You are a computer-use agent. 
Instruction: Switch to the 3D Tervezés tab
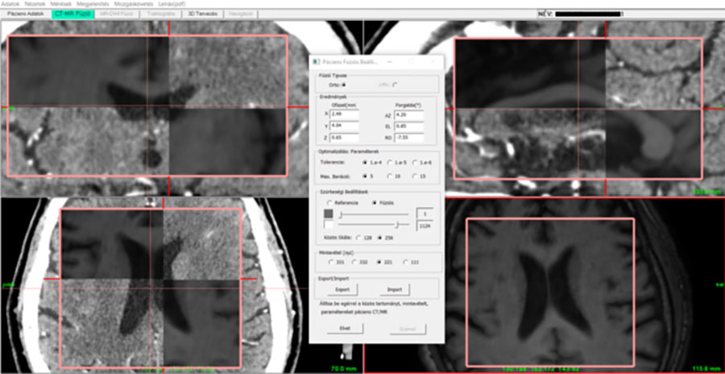coord(202,14)
